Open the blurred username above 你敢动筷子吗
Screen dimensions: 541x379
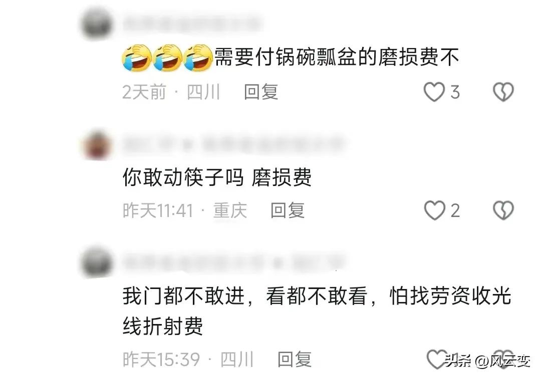233,144
